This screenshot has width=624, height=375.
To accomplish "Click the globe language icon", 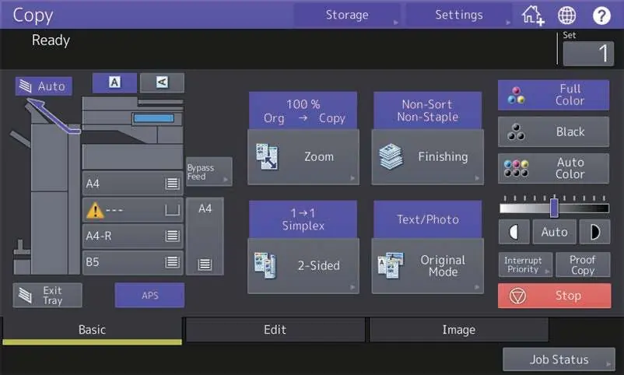I will (566, 16).
